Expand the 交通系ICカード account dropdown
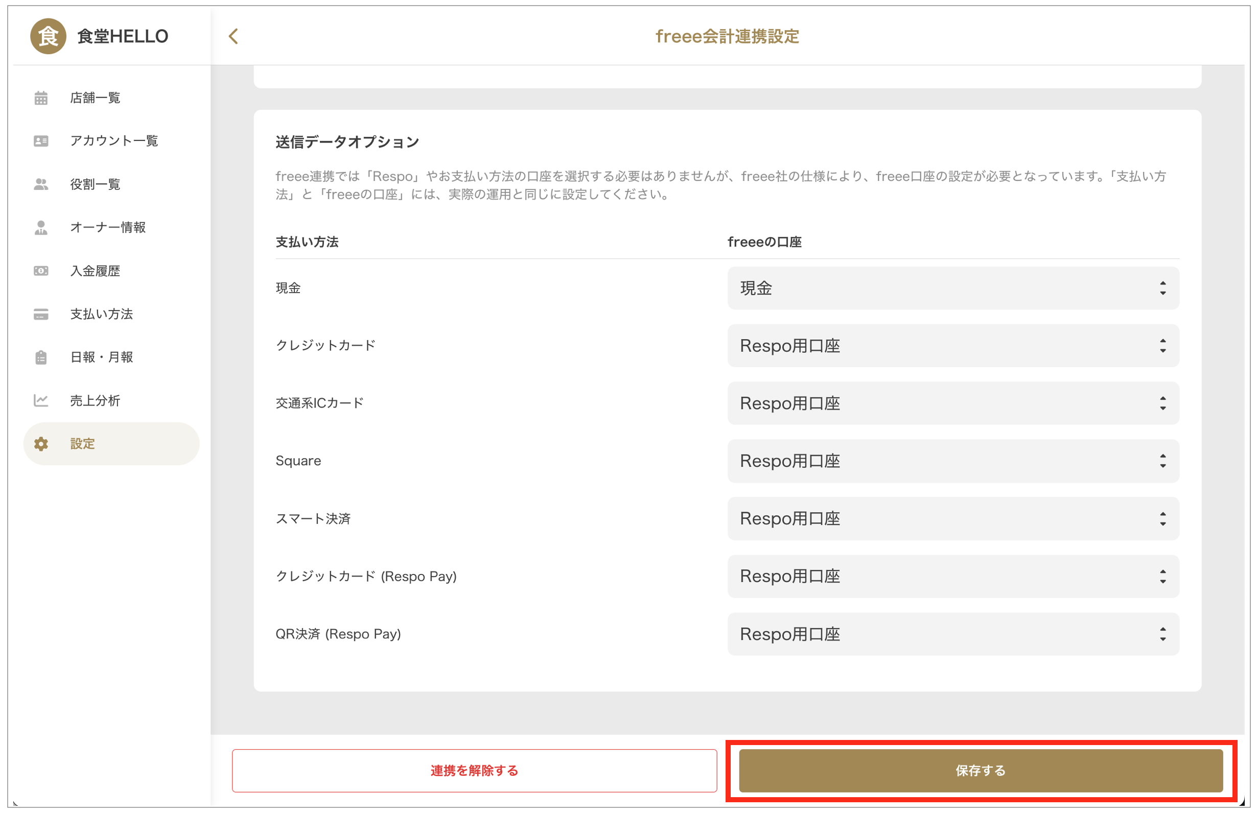 953,403
